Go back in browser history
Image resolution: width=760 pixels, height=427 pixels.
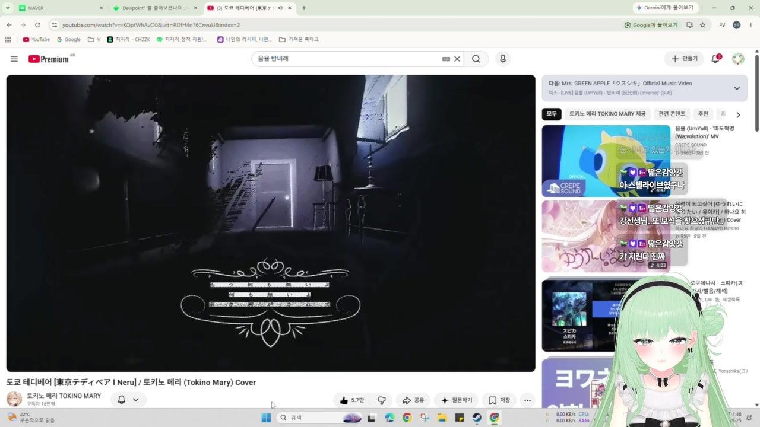(x=9, y=25)
